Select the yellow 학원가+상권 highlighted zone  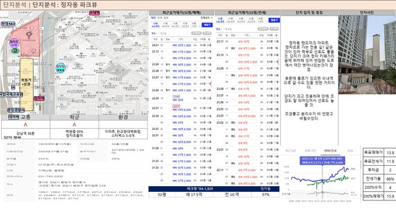pos(27,84)
